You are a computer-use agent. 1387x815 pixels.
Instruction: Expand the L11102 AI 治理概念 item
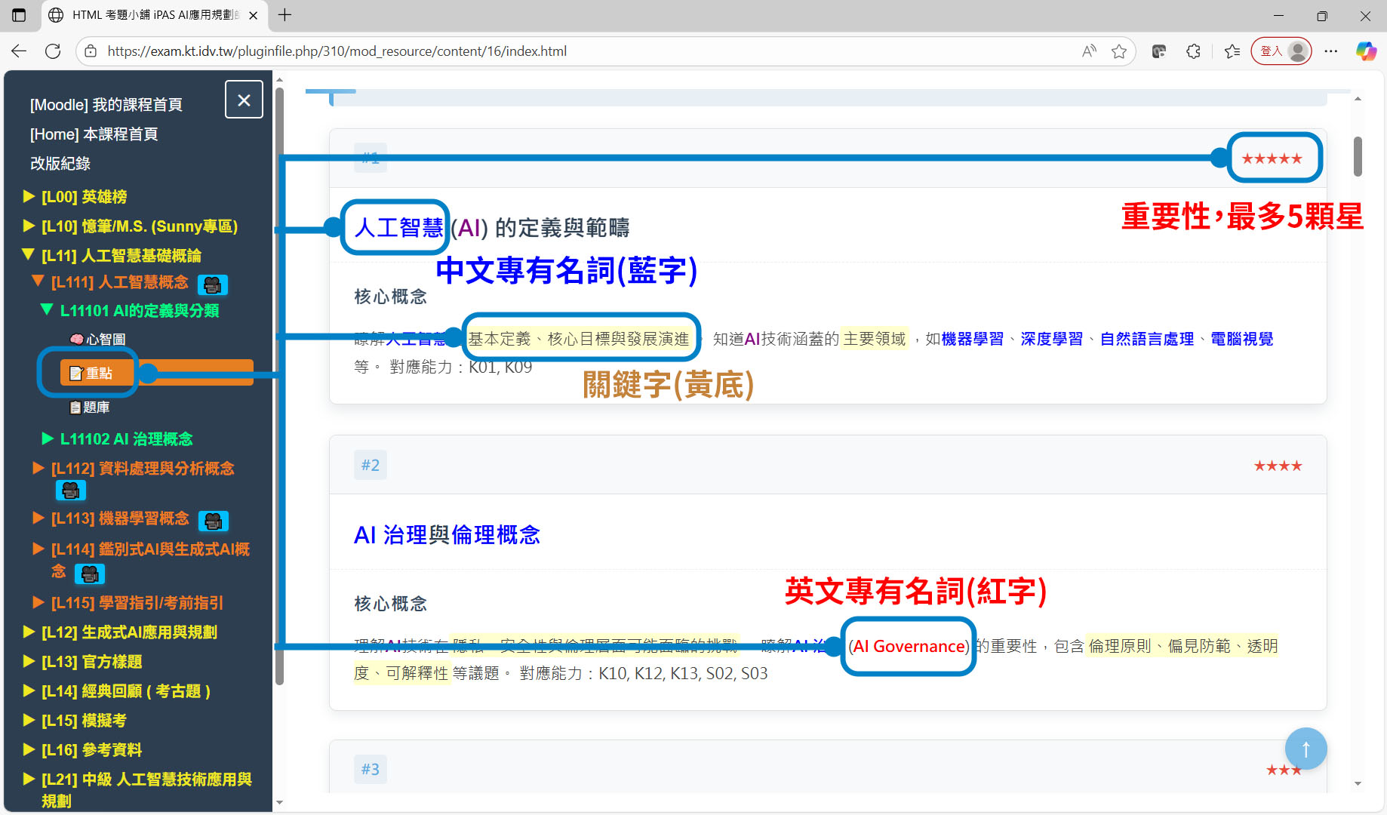126,439
